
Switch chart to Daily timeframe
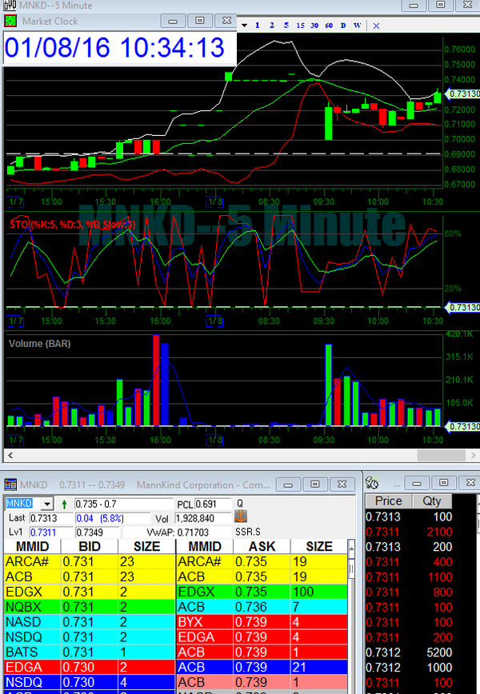(x=343, y=25)
